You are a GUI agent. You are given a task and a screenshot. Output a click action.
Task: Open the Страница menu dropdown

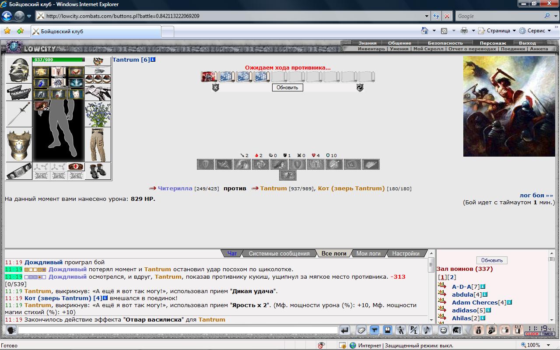tap(497, 31)
